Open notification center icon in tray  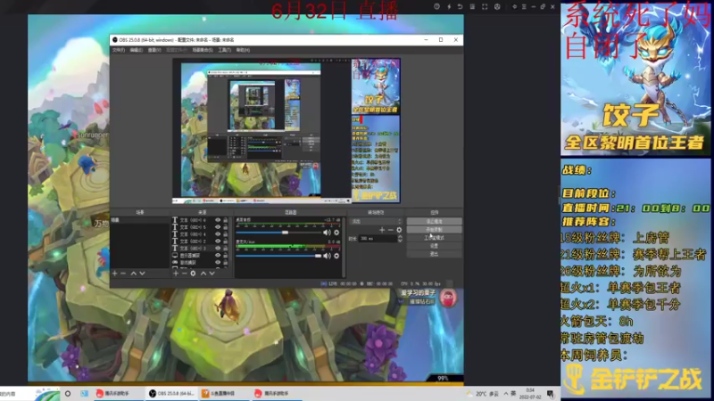coord(551,394)
